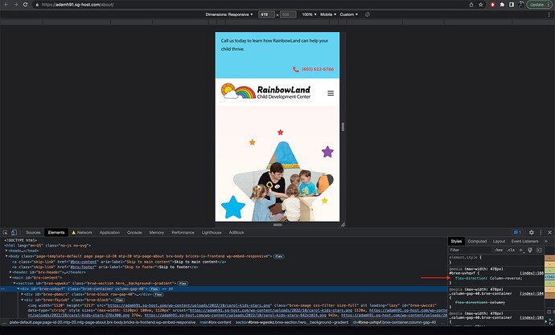Toggle the :hov element state button
Image resolution: width=555 pixels, height=335 pixels.
499,250
